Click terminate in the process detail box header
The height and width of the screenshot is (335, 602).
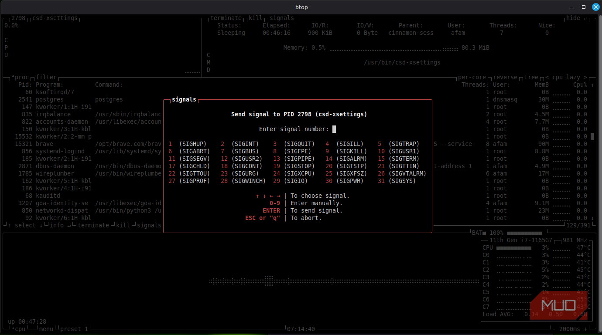[x=226, y=18]
